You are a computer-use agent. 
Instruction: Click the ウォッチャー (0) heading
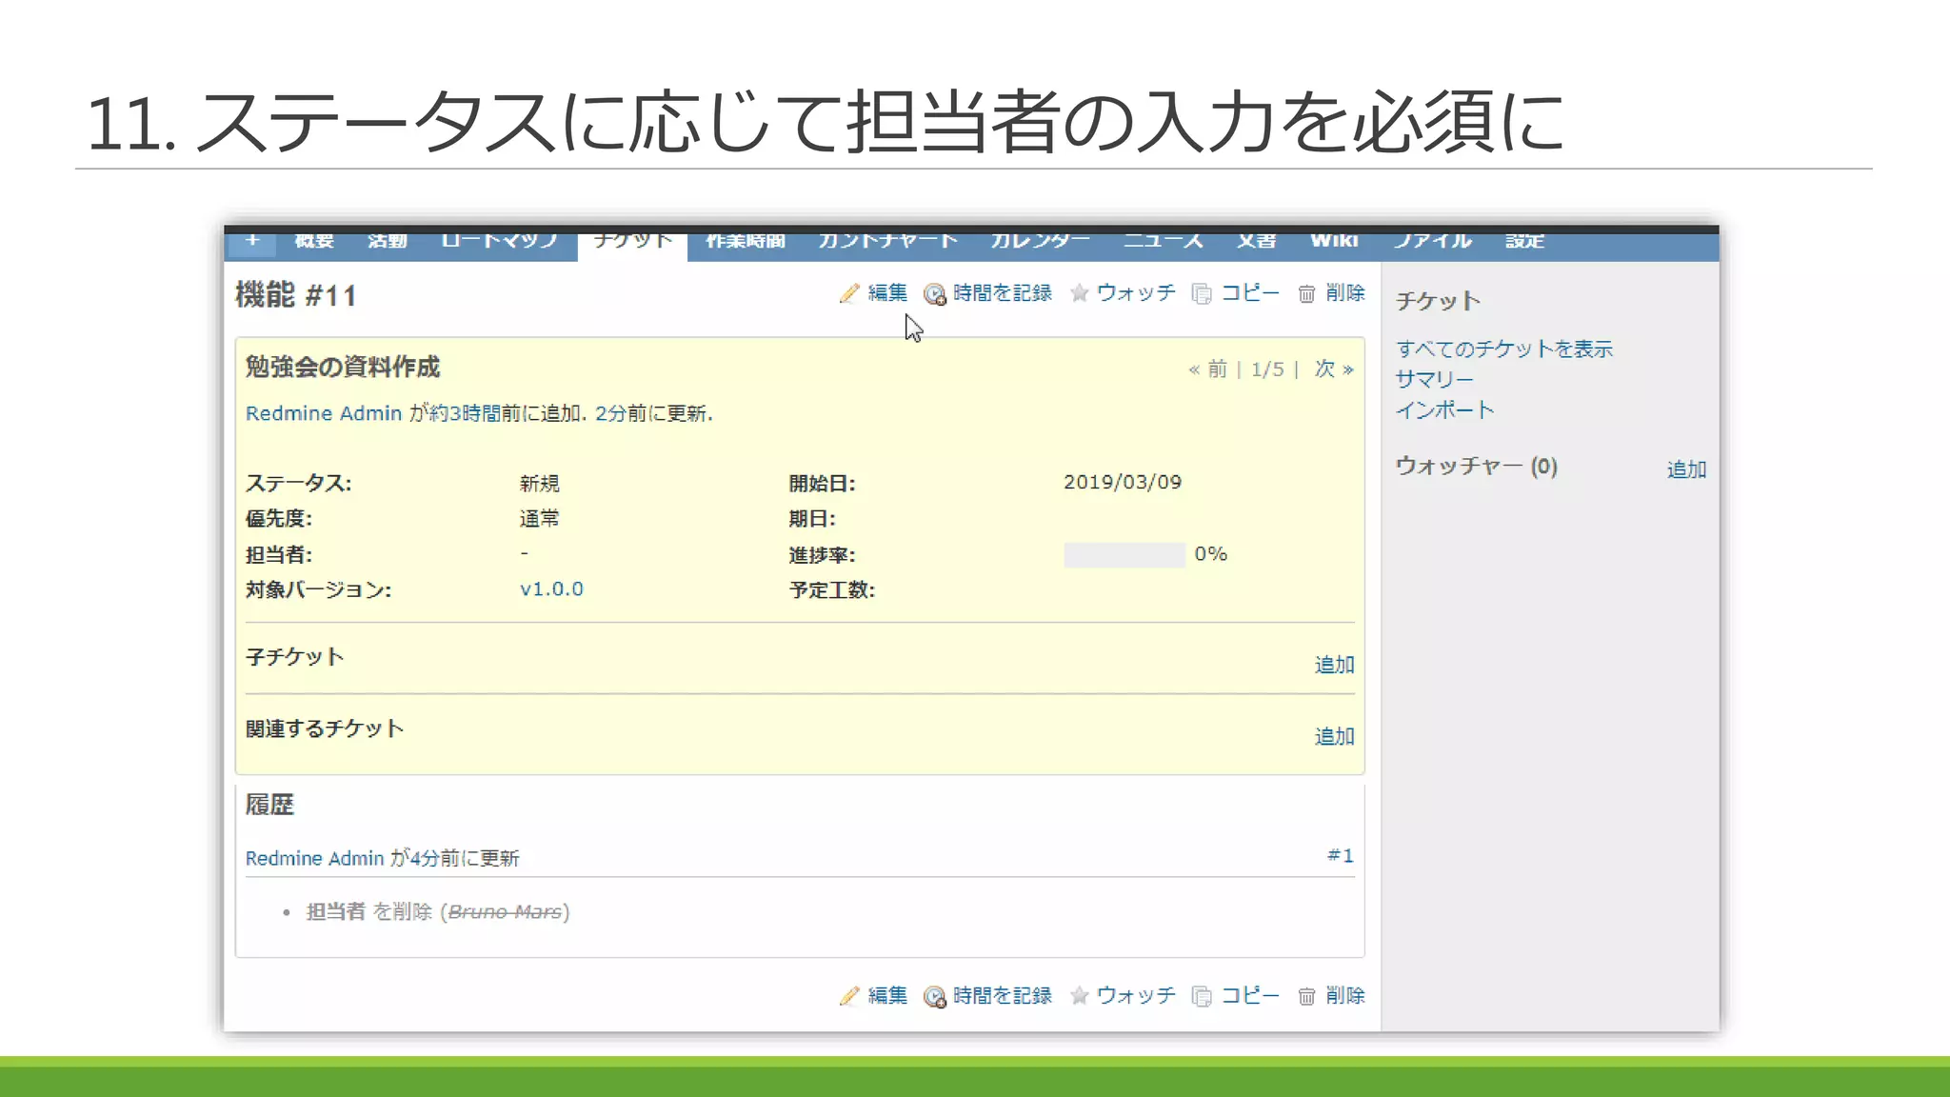[1477, 467]
